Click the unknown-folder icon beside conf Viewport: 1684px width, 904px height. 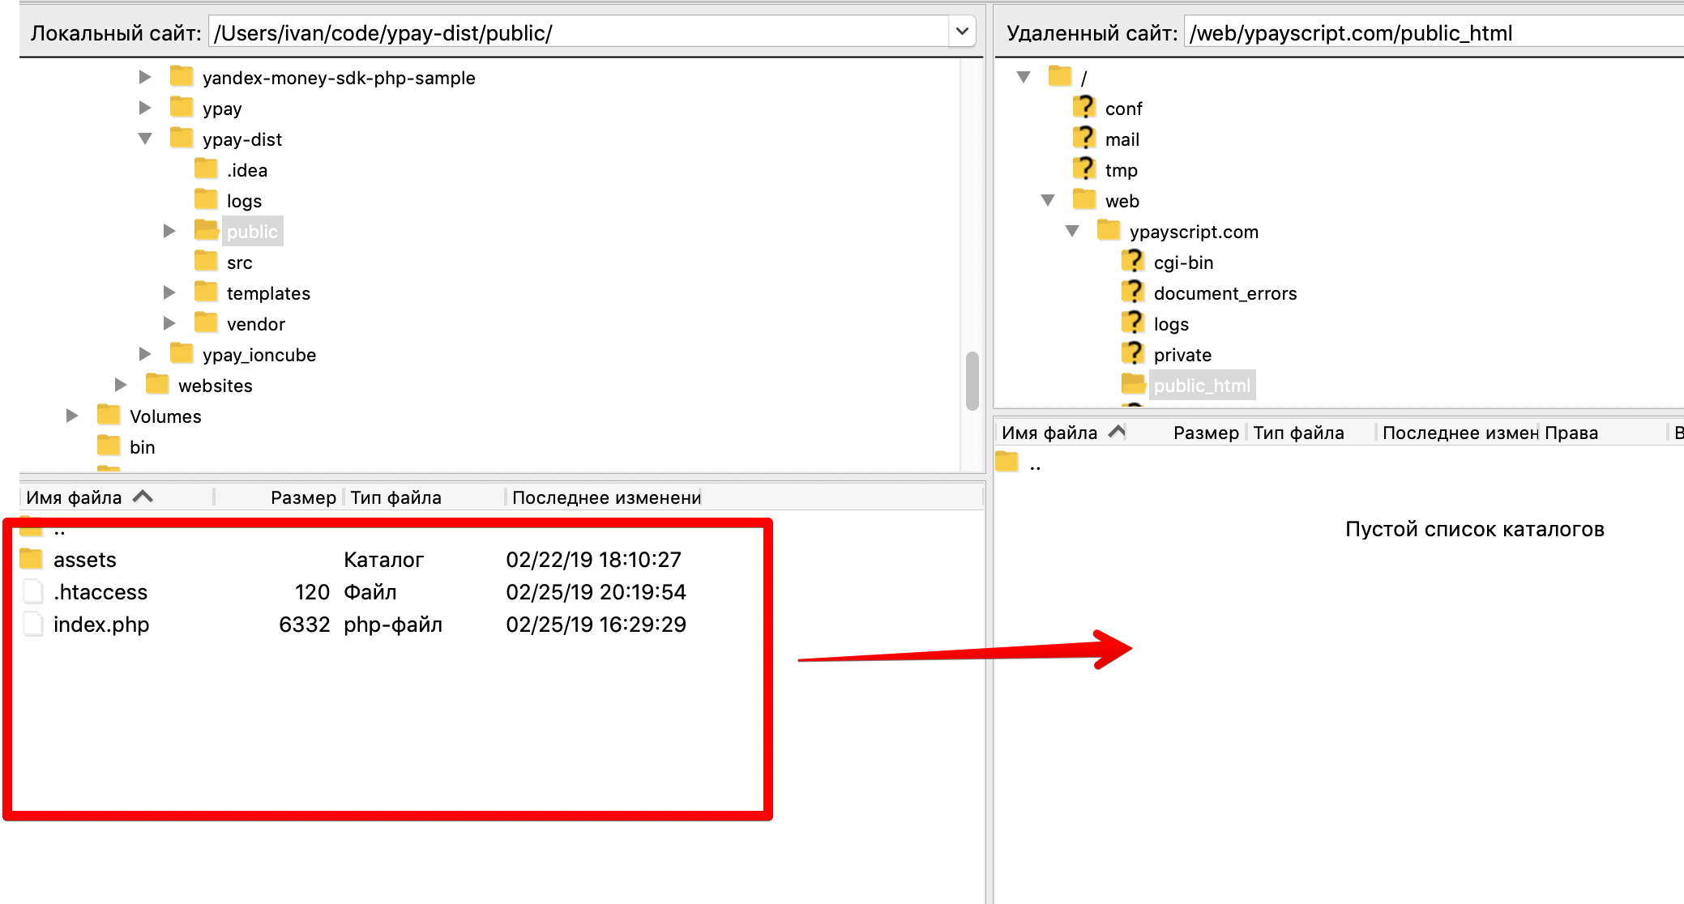pyautogui.click(x=1083, y=108)
